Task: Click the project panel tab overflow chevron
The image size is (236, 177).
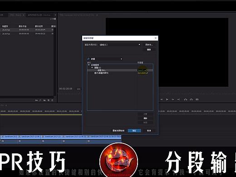Action: coord(55,15)
